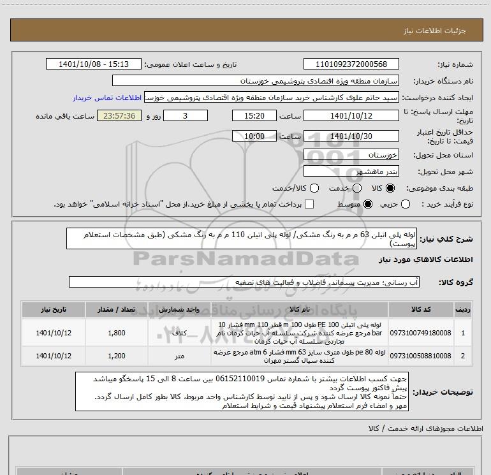This screenshot has height=475, width=491.
Task: Choose the جزیی purchase type radio
Action: [406, 205]
